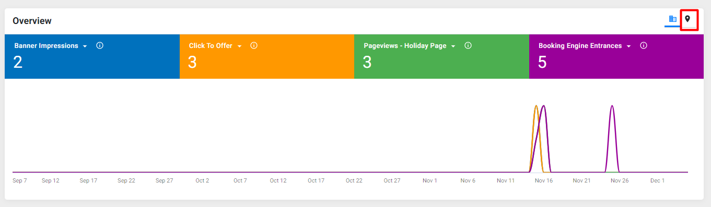Click the purple peak near Nov 26
711x207 pixels.
(612, 106)
